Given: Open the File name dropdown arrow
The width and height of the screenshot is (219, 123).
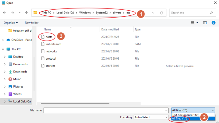Looking at the screenshot, I should [166, 110].
